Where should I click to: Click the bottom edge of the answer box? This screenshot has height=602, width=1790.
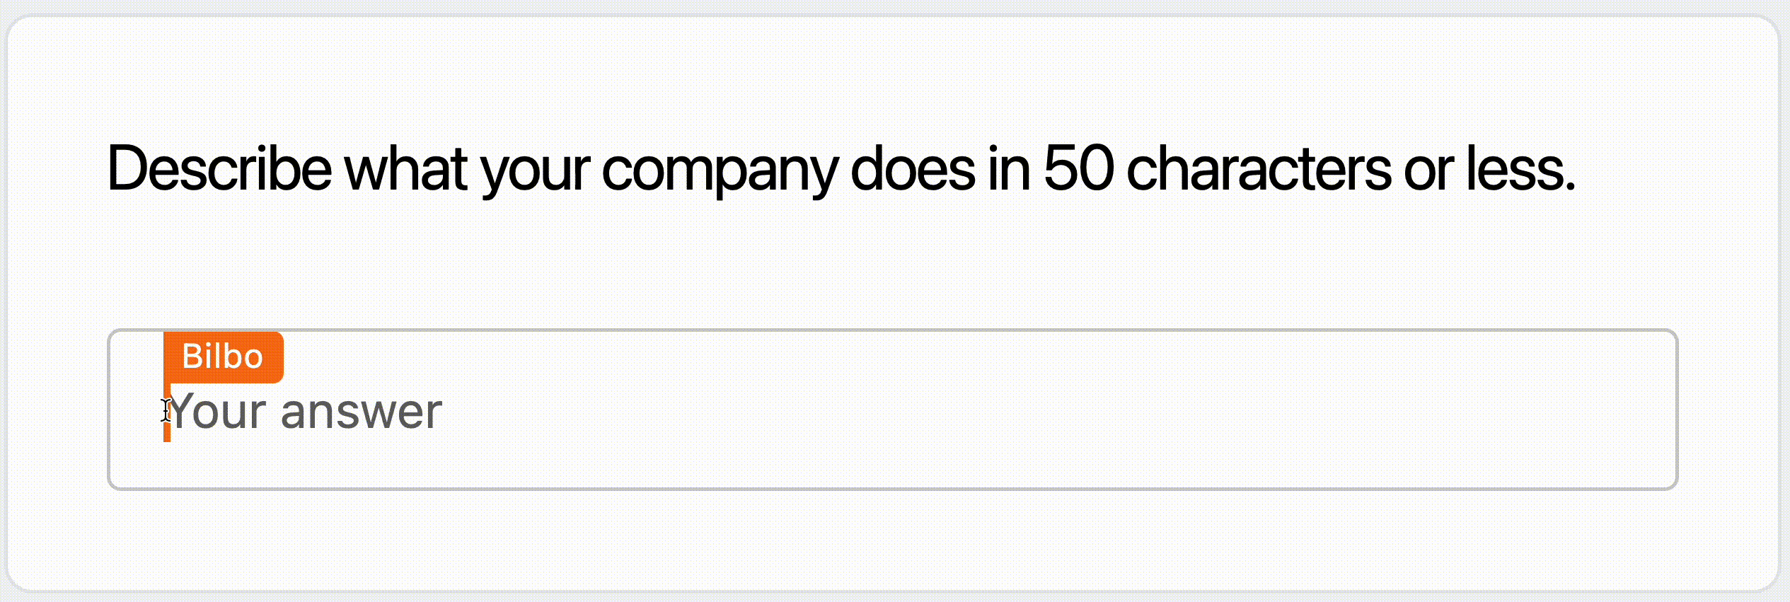(x=895, y=487)
